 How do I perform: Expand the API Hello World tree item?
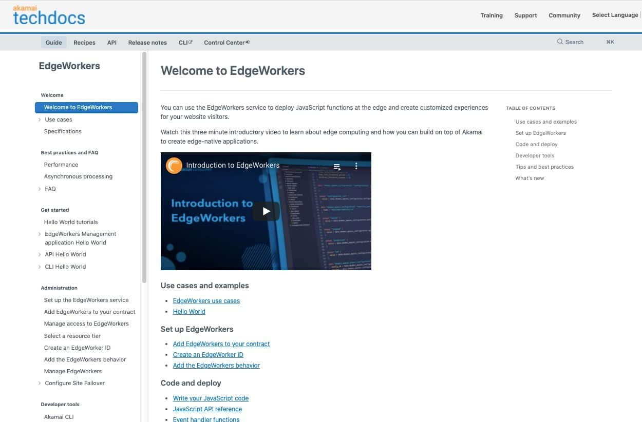tap(40, 254)
